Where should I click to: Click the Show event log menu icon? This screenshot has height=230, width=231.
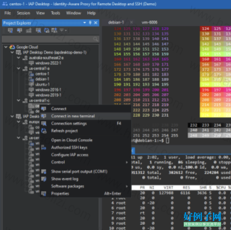pos(44,179)
